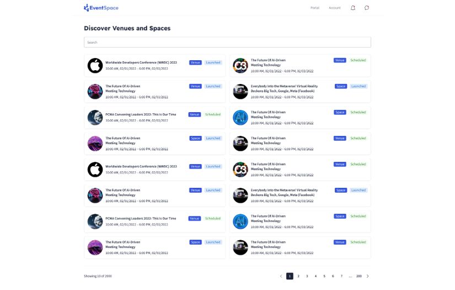
Task: Jump to page 2
Action: (x=298, y=276)
